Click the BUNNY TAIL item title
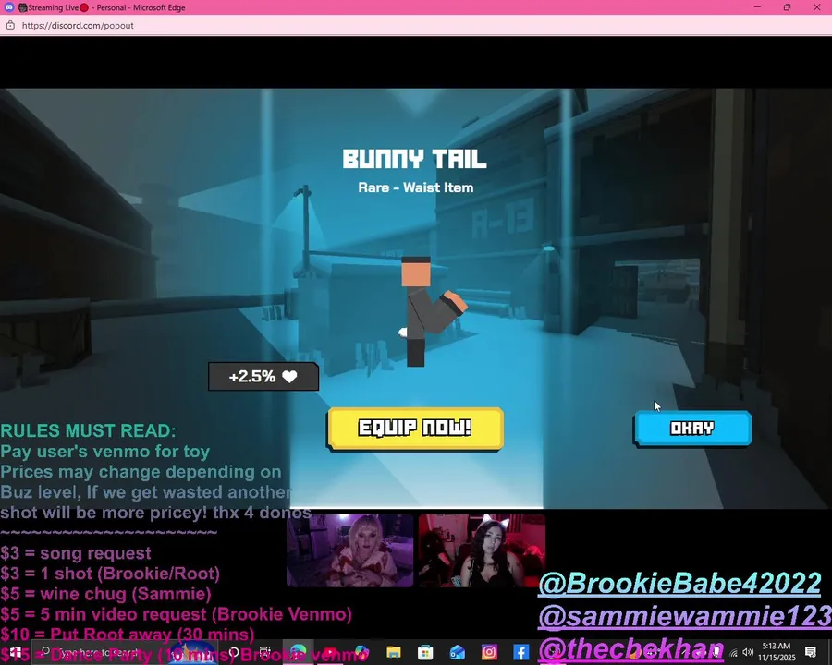Screen dimensions: 832x665 click(414, 159)
